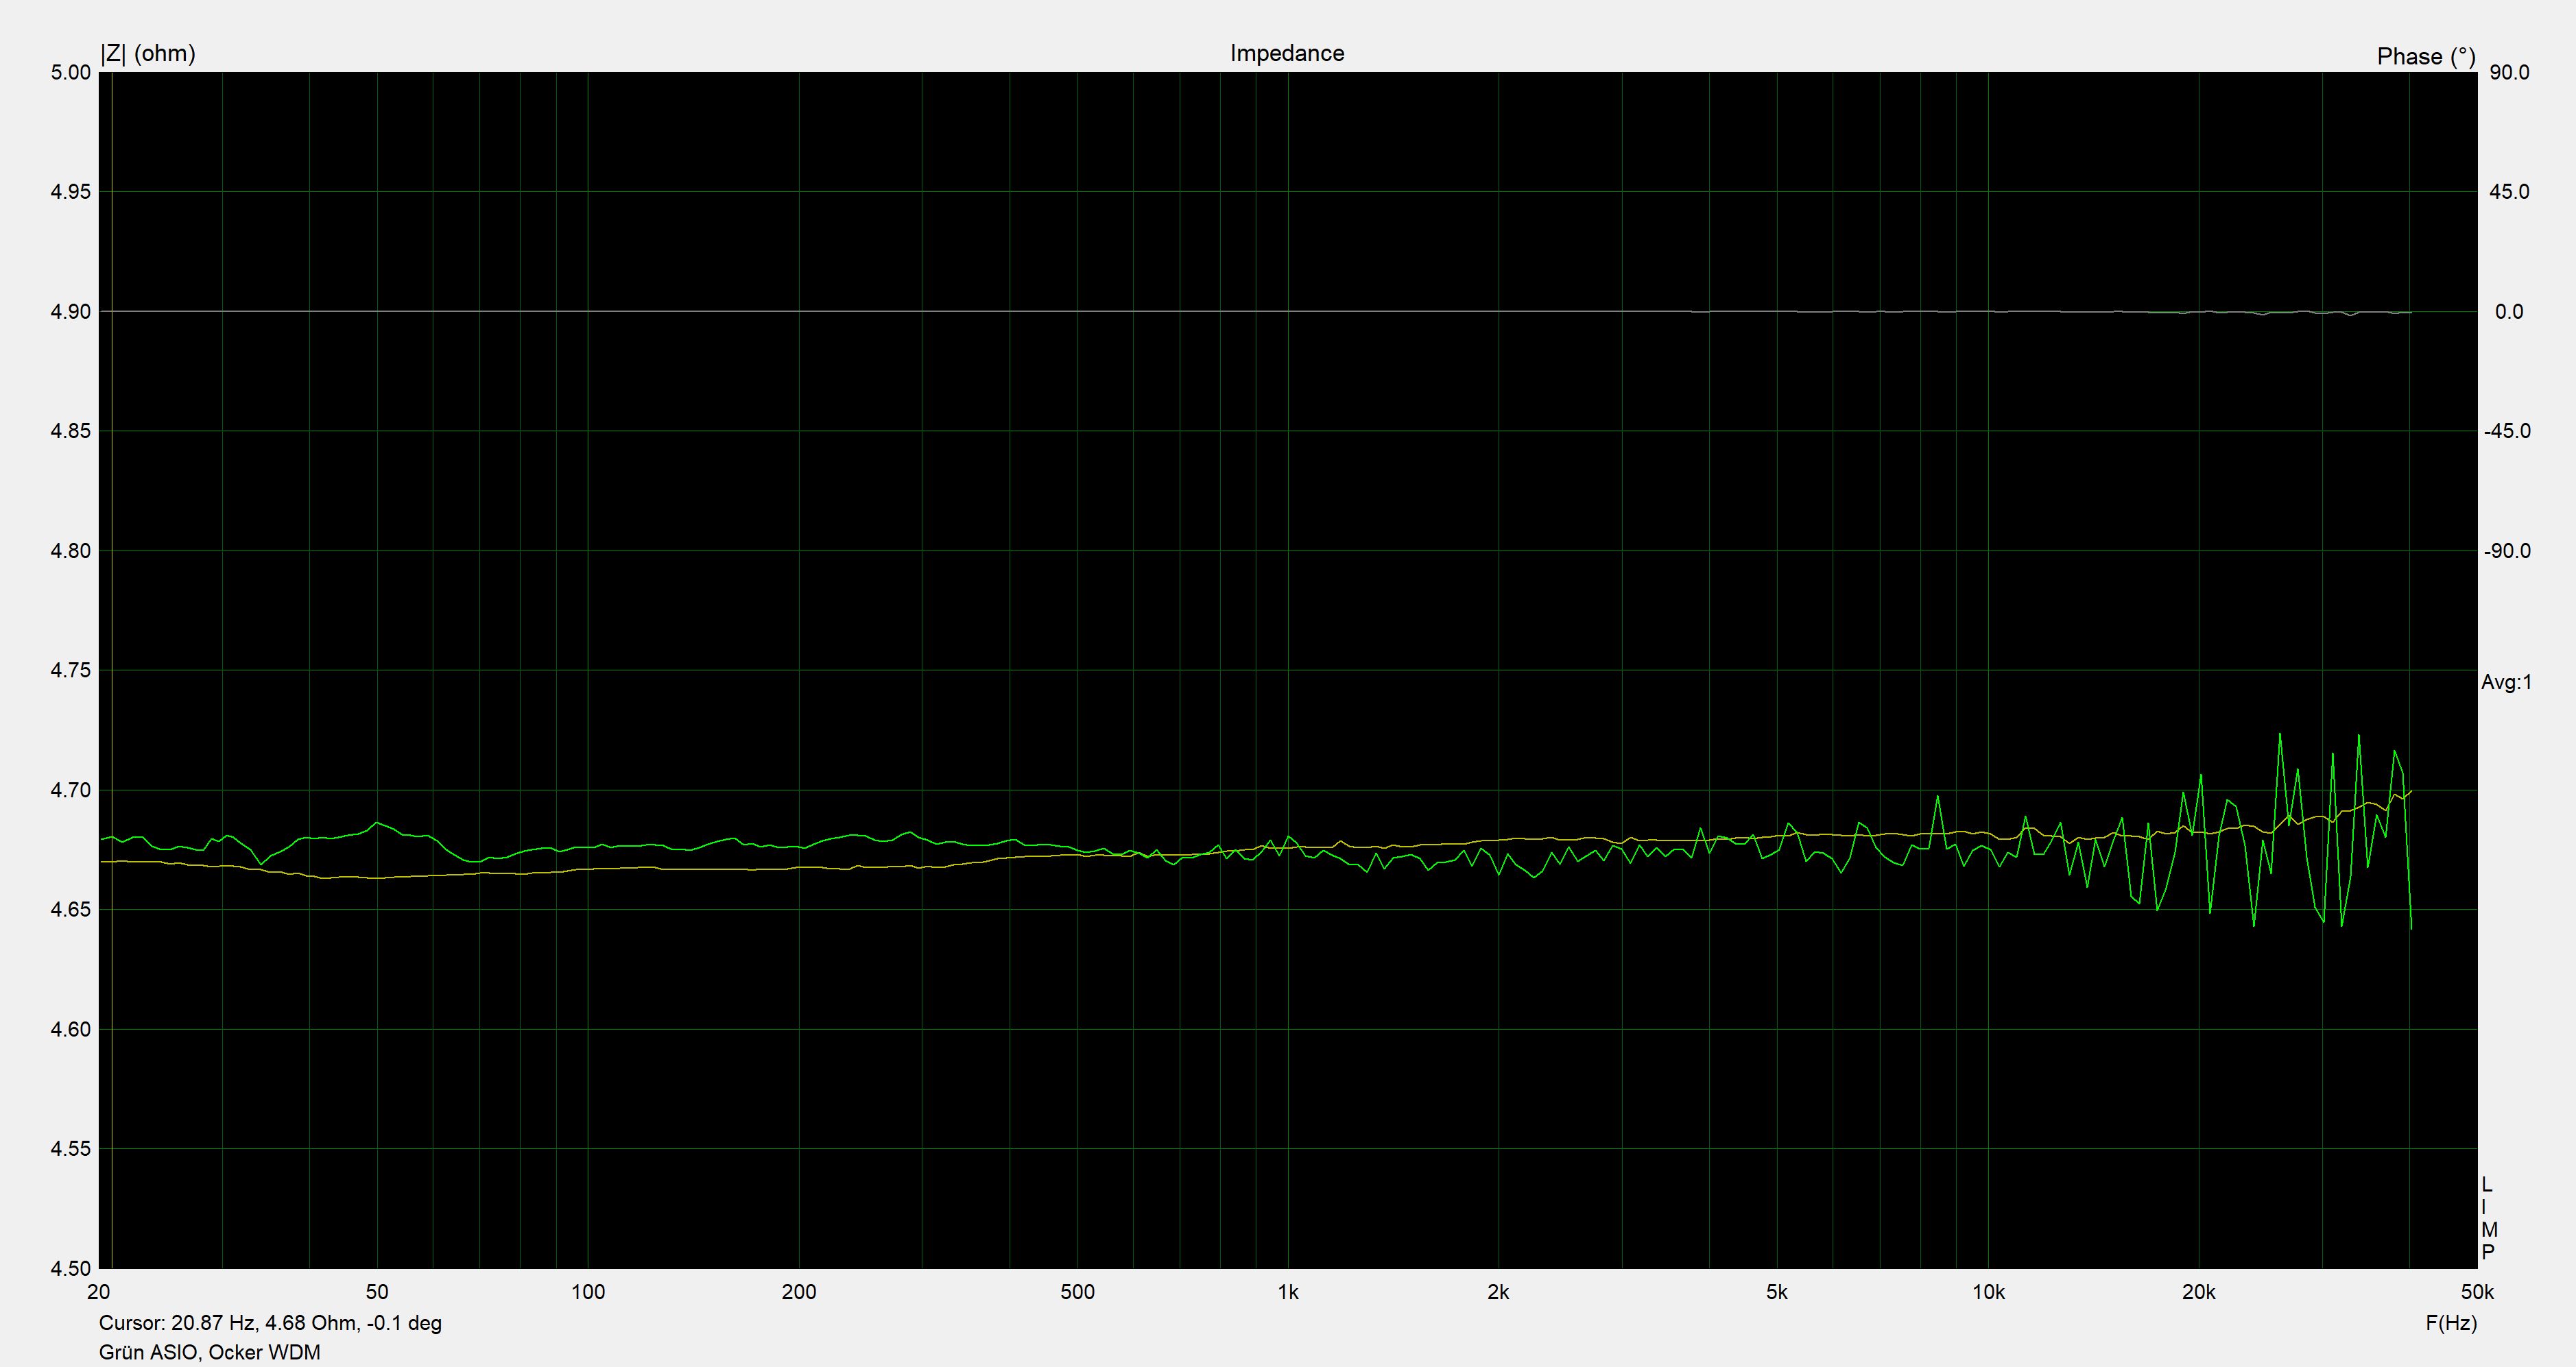This screenshot has height=1367, width=2576.
Task: Click the 'F(Hz)' frequency axis label
Action: (2451, 1323)
